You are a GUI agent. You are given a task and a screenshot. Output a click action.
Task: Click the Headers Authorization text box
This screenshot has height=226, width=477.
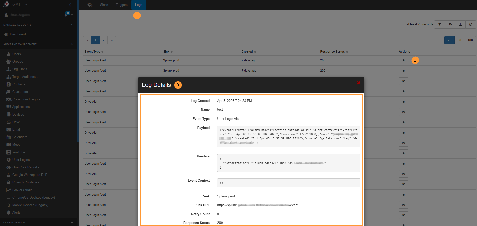(289, 163)
